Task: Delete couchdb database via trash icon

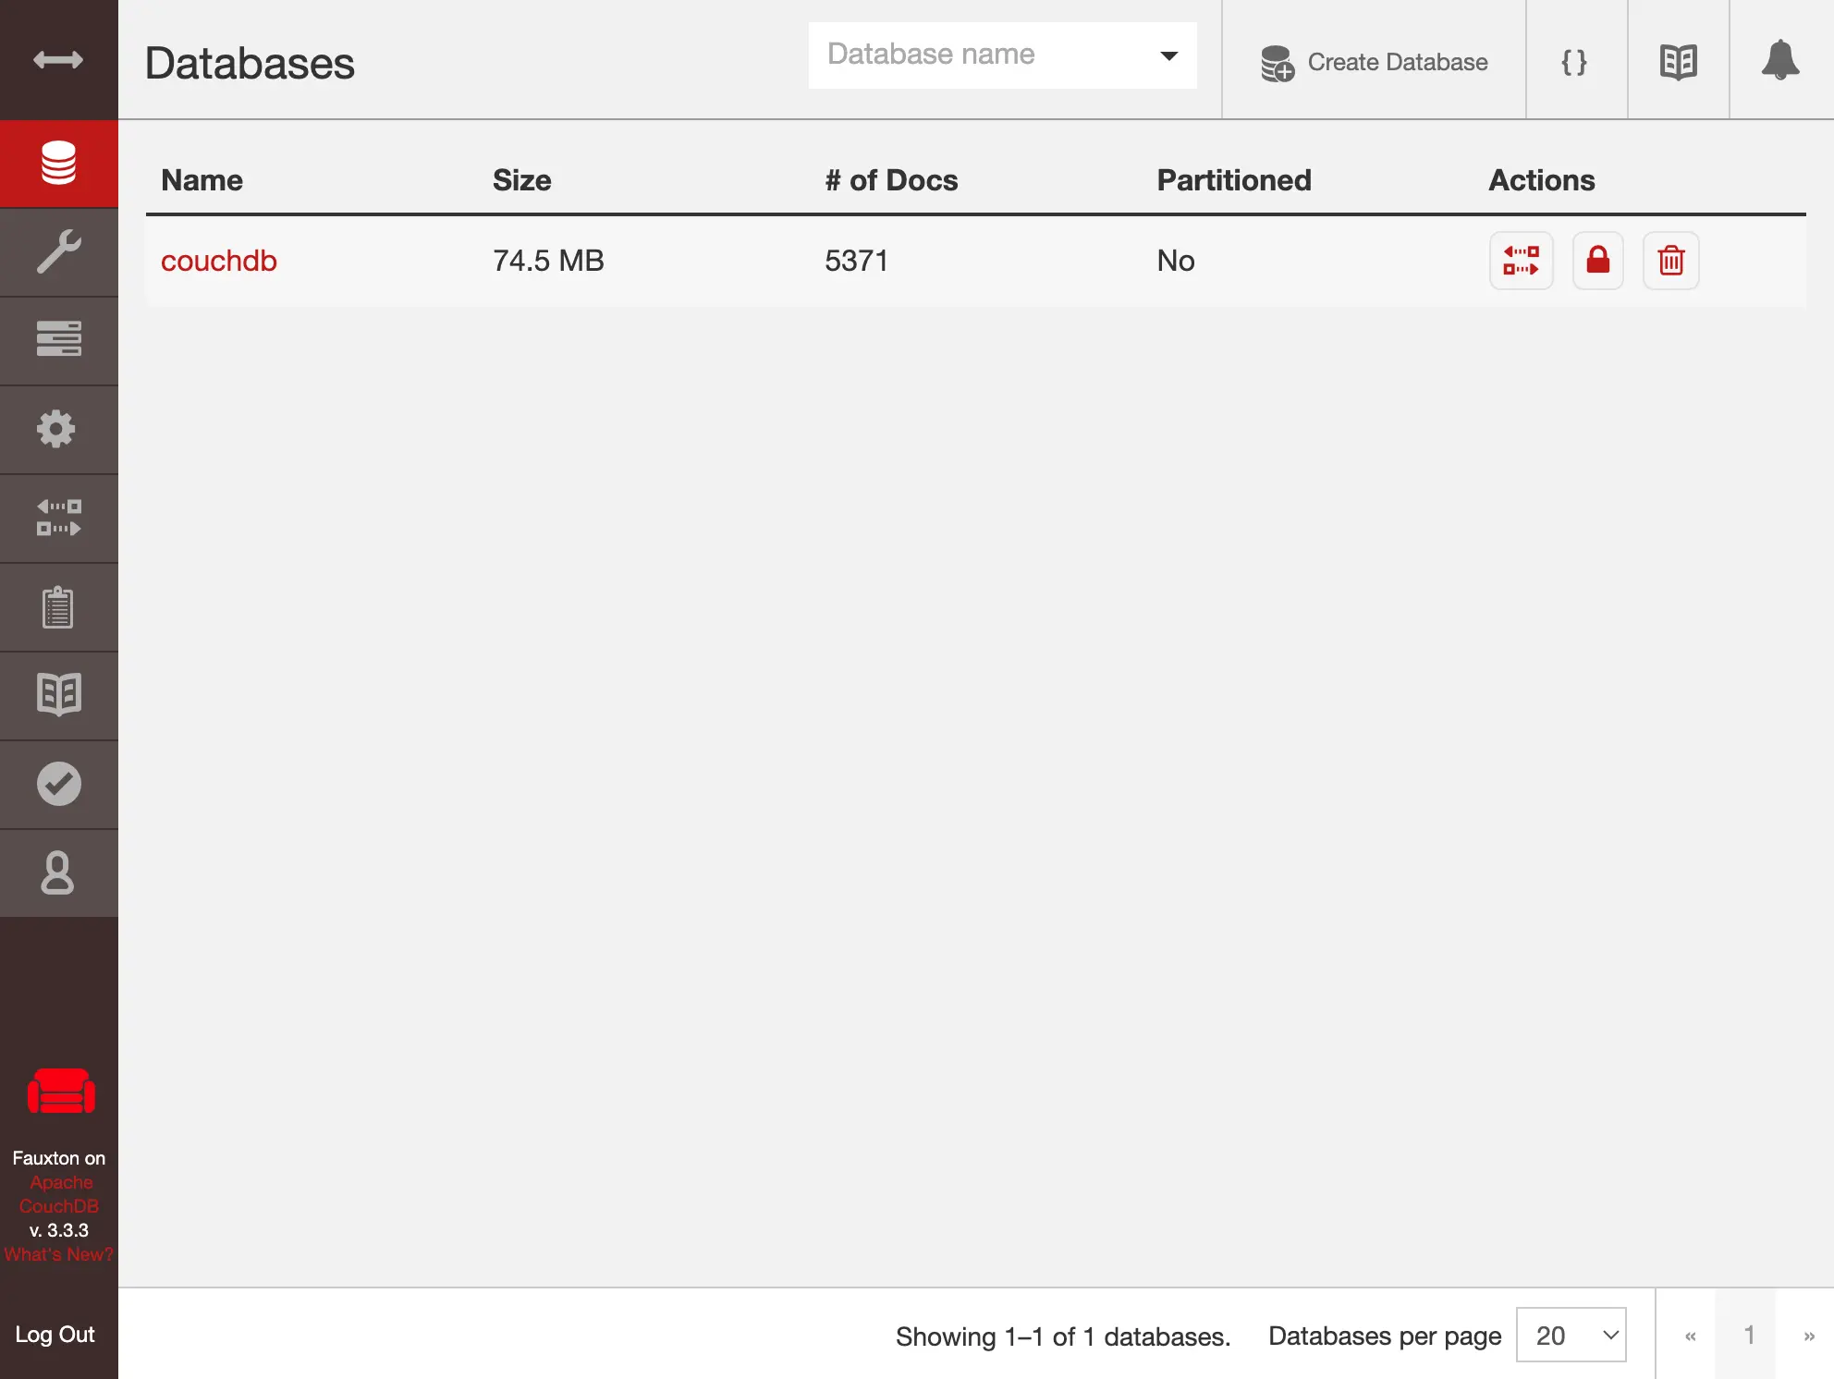Action: tap(1670, 261)
